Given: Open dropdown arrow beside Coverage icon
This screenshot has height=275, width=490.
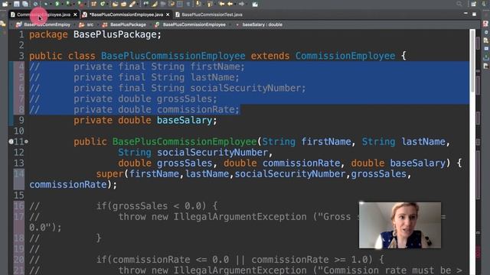Looking at the screenshot, I should pos(73,5).
